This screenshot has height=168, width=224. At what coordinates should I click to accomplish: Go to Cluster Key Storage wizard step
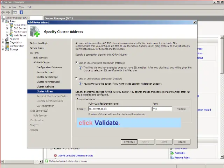point(47,77)
